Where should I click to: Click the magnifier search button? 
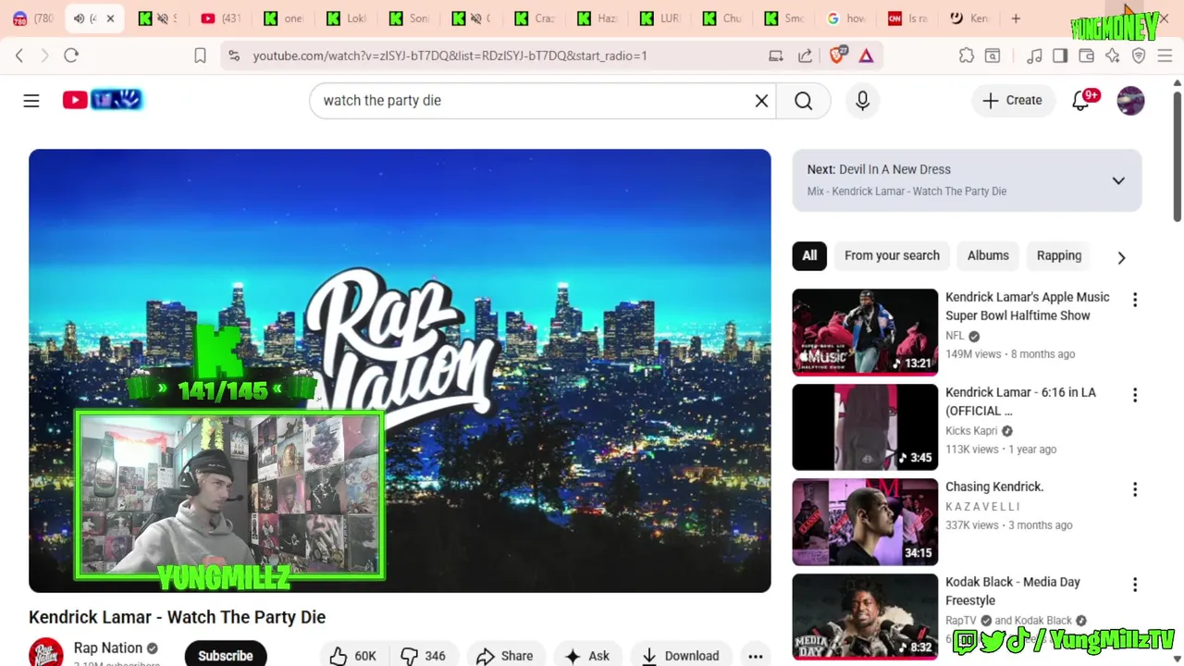pyautogui.click(x=803, y=100)
